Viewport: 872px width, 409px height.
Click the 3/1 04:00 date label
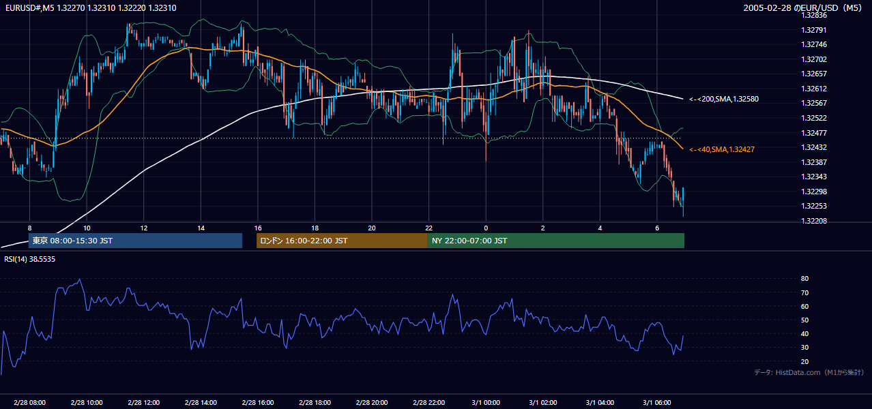coord(600,403)
